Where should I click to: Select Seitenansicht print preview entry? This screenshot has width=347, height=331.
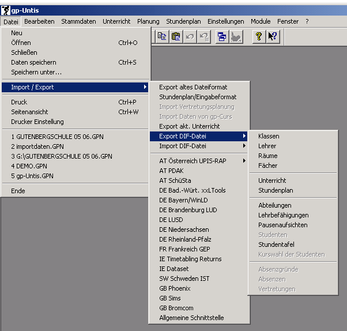[29, 112]
